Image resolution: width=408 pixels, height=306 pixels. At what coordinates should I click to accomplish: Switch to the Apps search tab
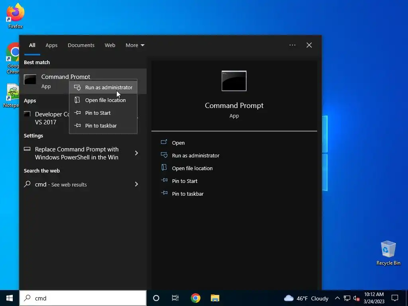51,45
